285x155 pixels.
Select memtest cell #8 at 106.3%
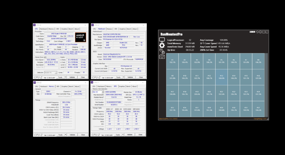tap(258, 61)
